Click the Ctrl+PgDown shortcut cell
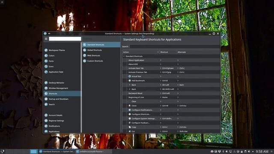 pos(168,68)
